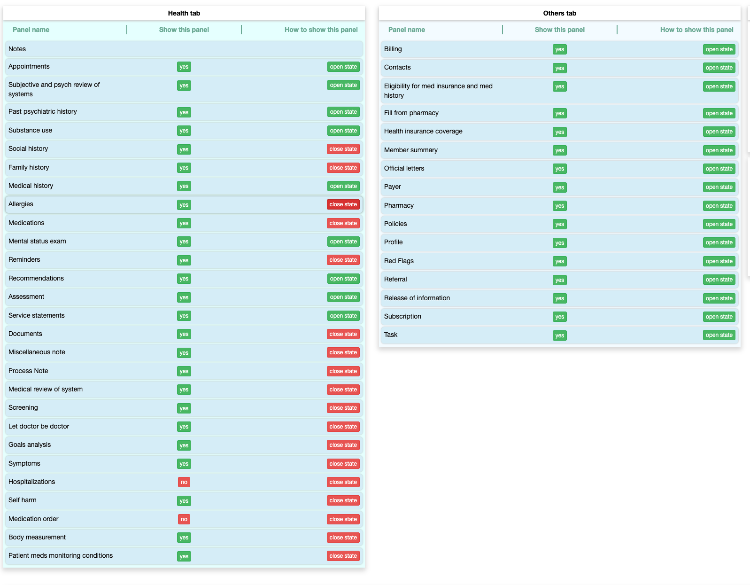Switch Let doctor be doctor 'close state'

[x=343, y=427]
